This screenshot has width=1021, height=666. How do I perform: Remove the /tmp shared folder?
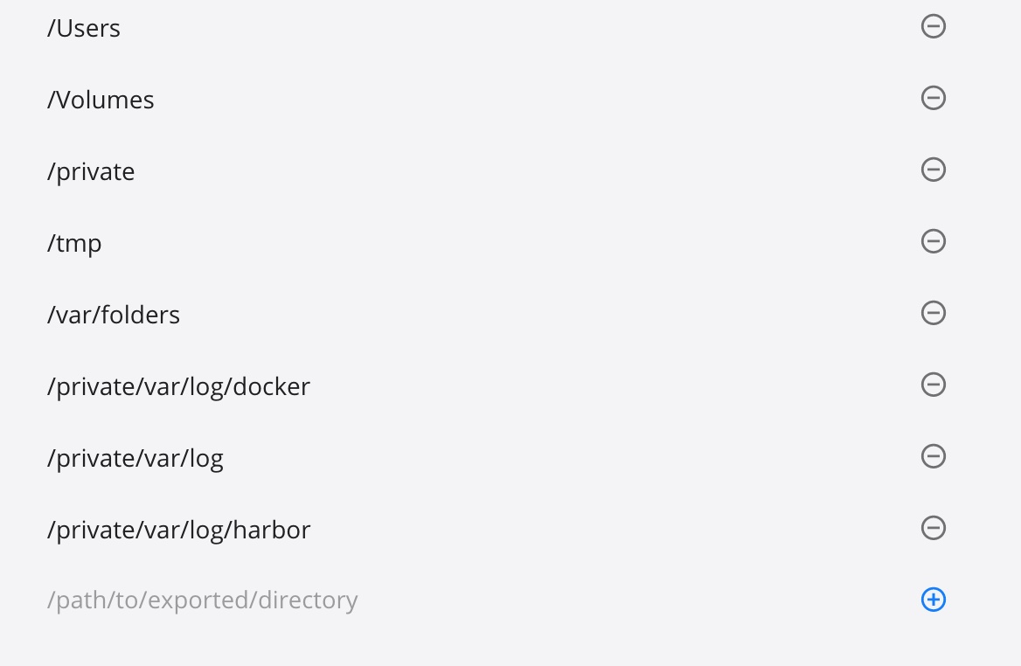[933, 241]
